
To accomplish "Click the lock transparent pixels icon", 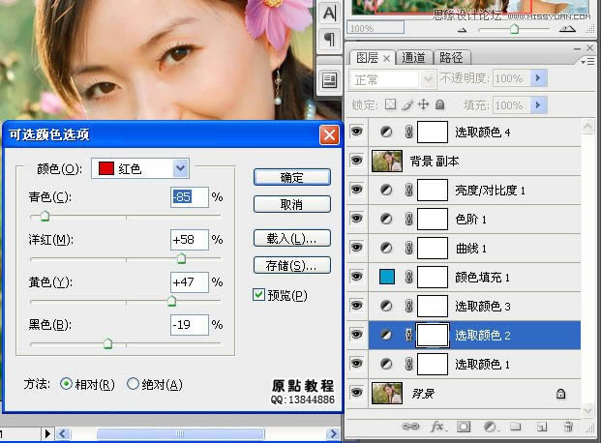I will pyautogui.click(x=390, y=104).
